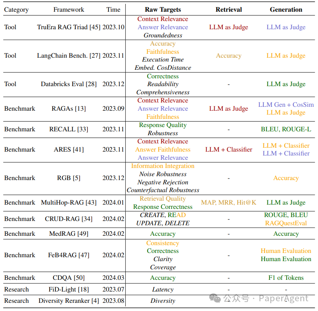This screenshot has height=311, width=318.
Task: Click 'Counterfactual Robustness' raw target
Action: pyautogui.click(x=163, y=190)
